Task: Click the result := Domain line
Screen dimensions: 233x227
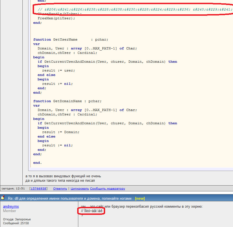Action: 61,132
